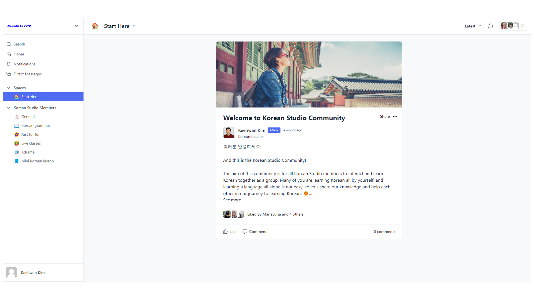Image resolution: width=534 pixels, height=300 pixels.
Task: Click the Live classes icon
Action: click(17, 143)
